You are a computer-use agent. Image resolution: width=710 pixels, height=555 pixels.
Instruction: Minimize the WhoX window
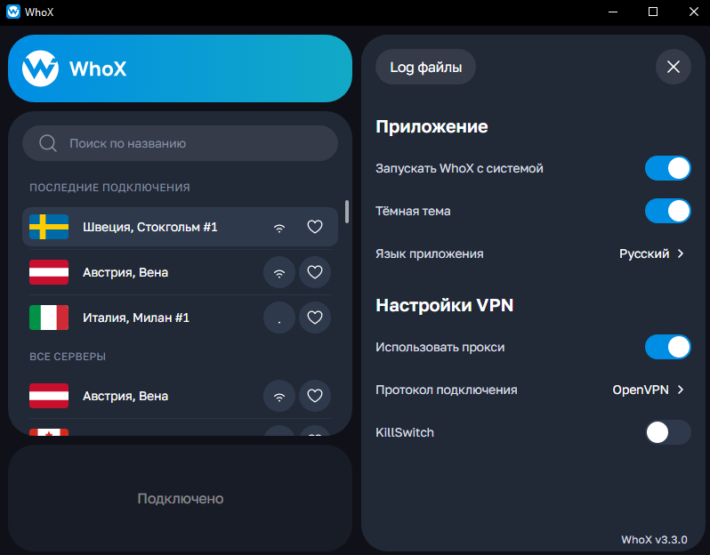[613, 12]
